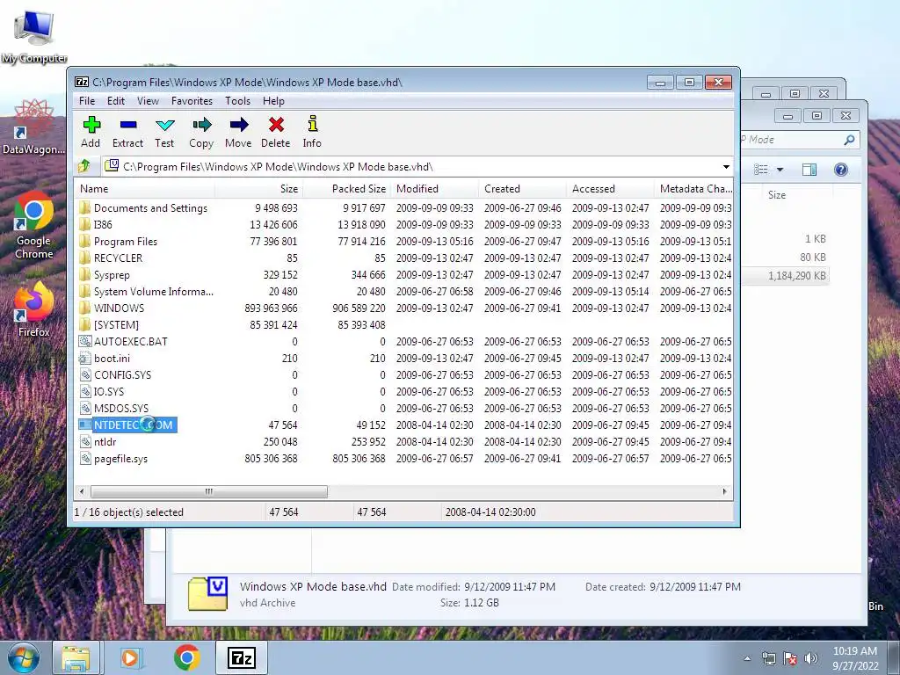Click Chrome icon in taskbar
This screenshot has width=900, height=675.
[x=186, y=657]
